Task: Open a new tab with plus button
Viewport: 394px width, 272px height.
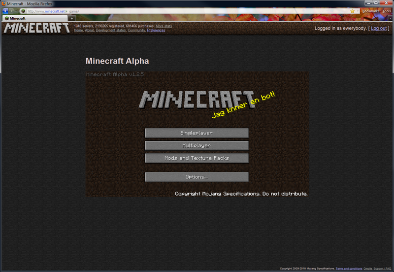Action: pos(71,18)
